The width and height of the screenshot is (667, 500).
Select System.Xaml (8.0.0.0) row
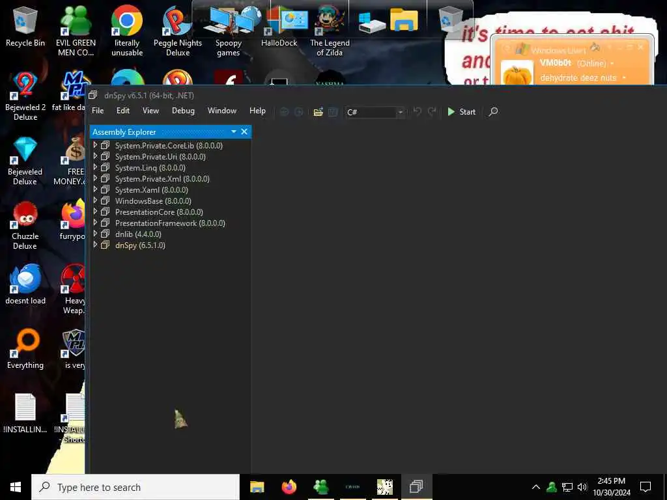(151, 189)
